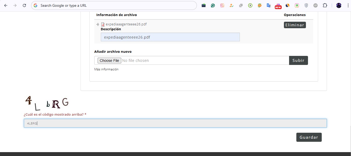
Task: Focus the captcha code input field
Action: tap(175, 123)
